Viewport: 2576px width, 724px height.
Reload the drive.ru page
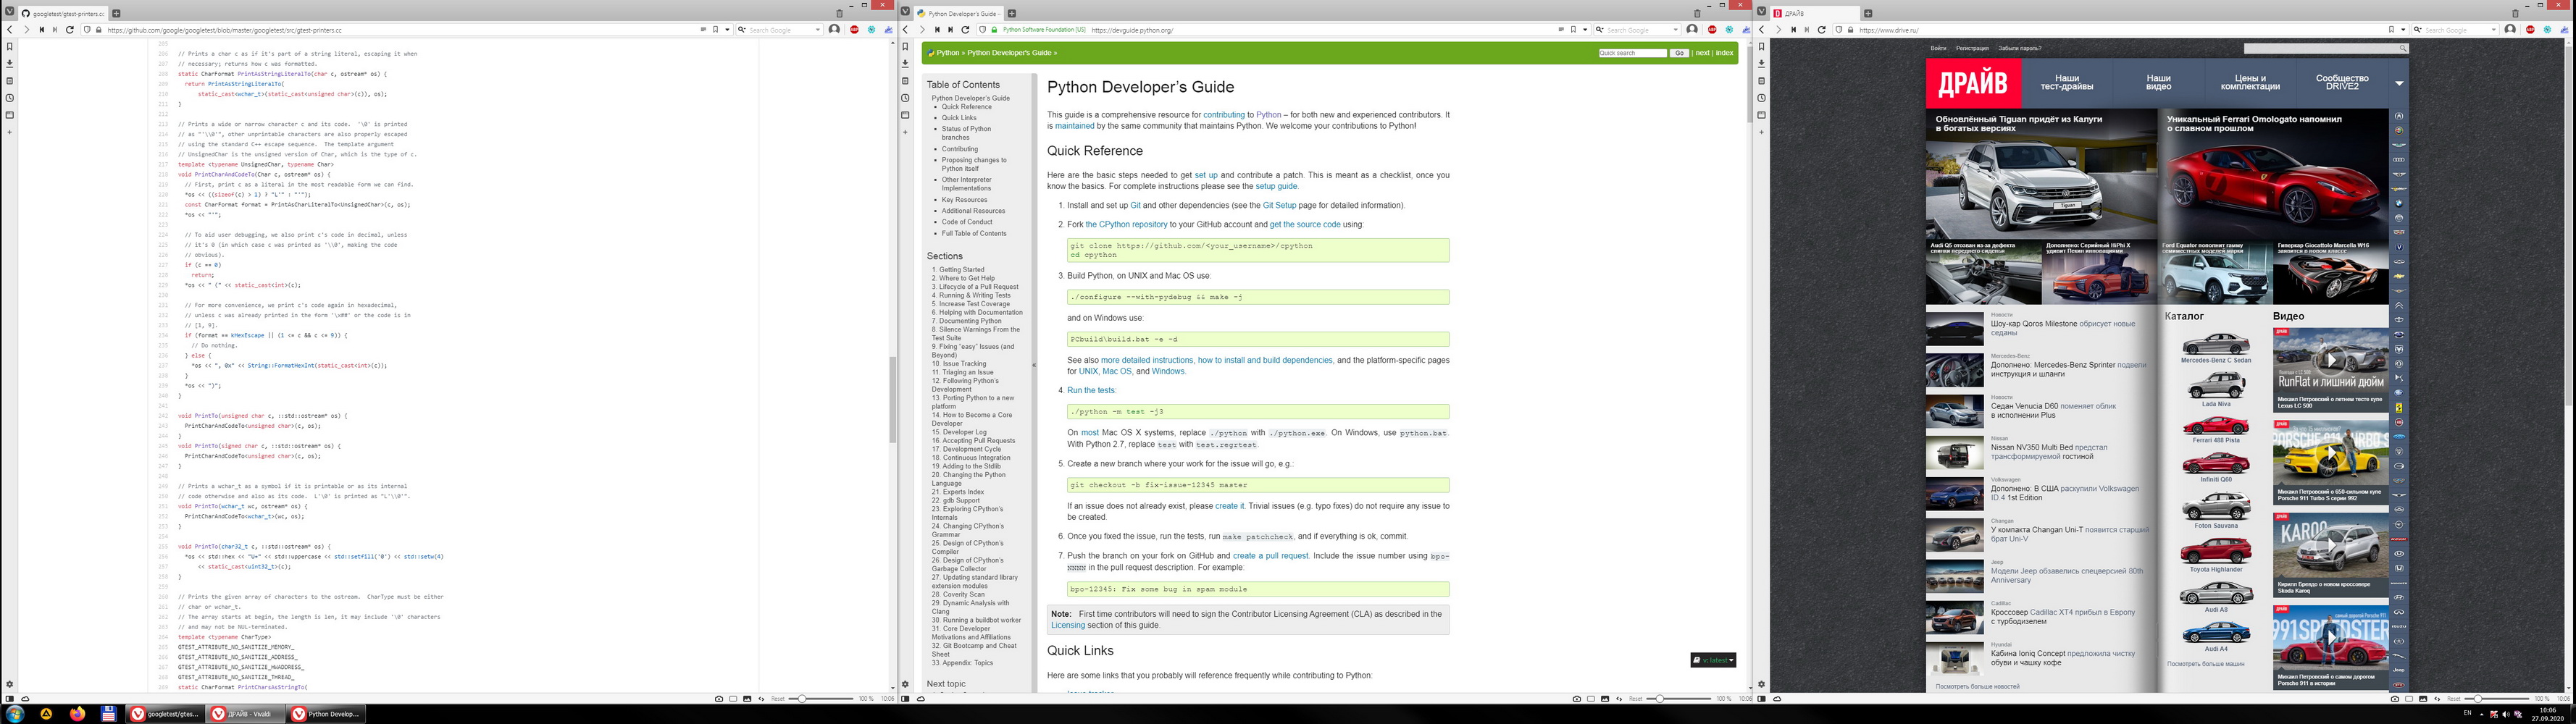[x=1822, y=30]
